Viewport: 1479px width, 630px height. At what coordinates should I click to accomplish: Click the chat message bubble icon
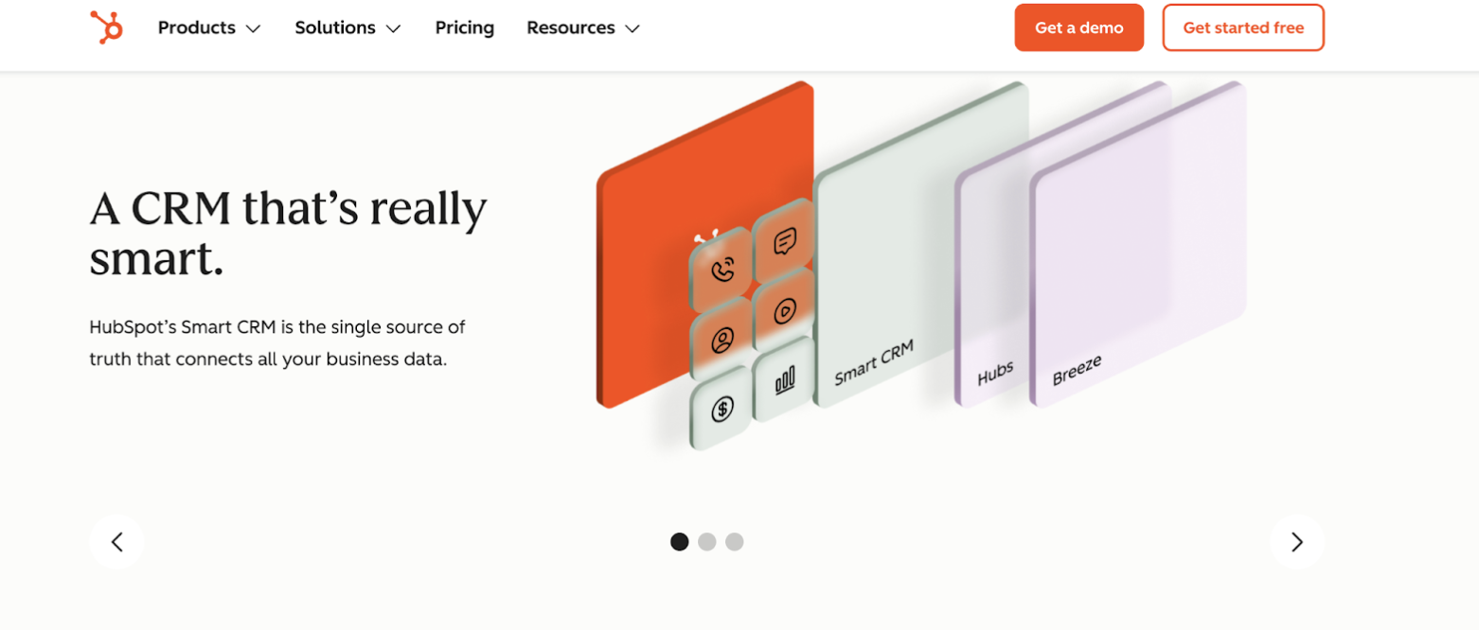coord(784,240)
